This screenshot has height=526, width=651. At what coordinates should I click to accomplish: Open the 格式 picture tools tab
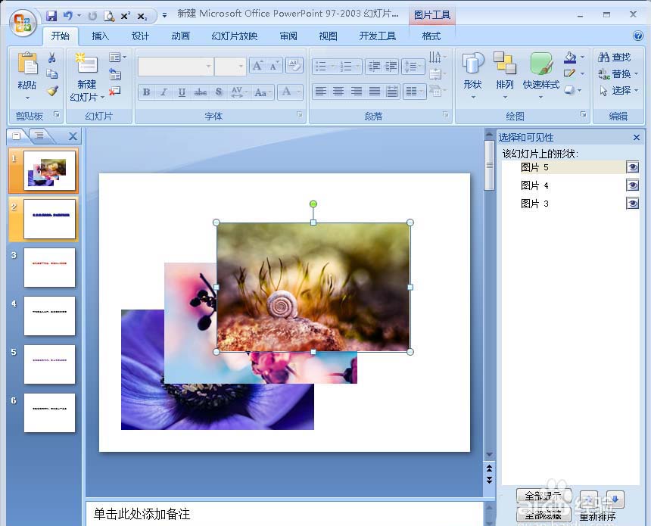[x=431, y=36]
